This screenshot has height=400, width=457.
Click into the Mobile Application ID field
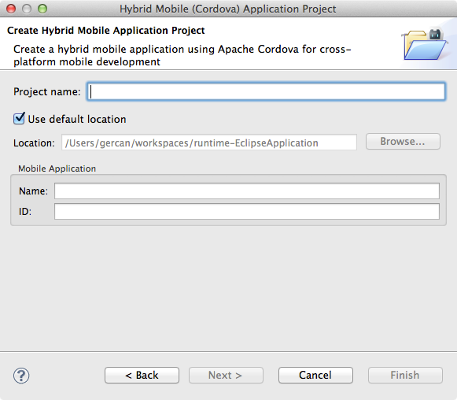coord(247,211)
